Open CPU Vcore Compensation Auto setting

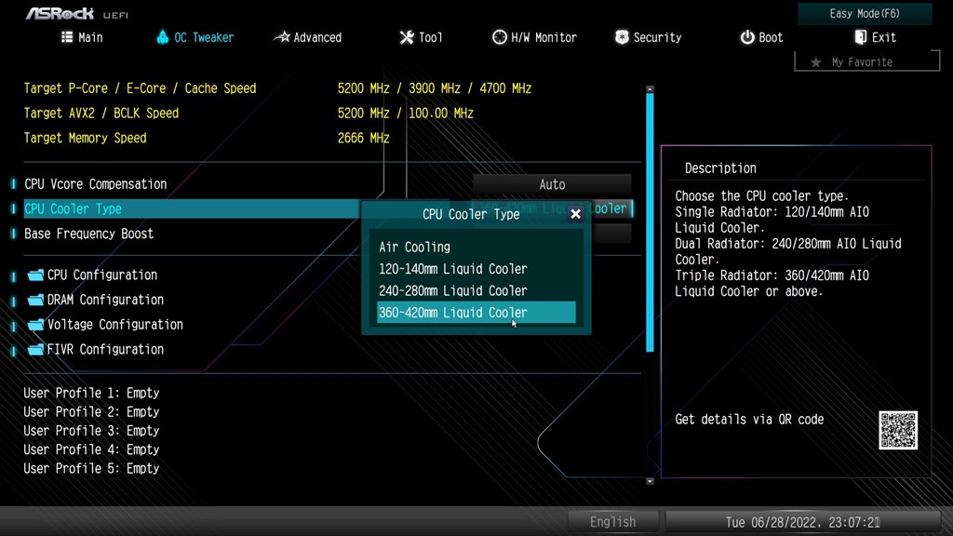[x=552, y=184]
